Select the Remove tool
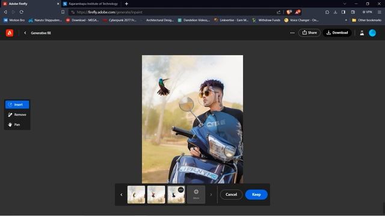Viewport: 385px width, 216px height. (17, 115)
